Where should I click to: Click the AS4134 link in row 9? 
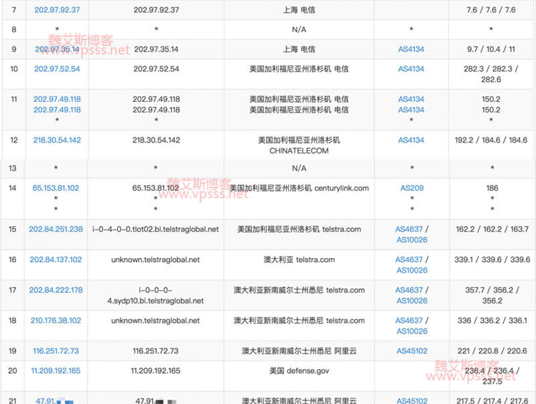click(411, 50)
